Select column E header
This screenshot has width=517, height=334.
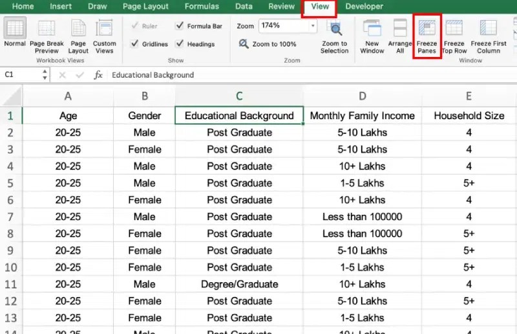469,96
